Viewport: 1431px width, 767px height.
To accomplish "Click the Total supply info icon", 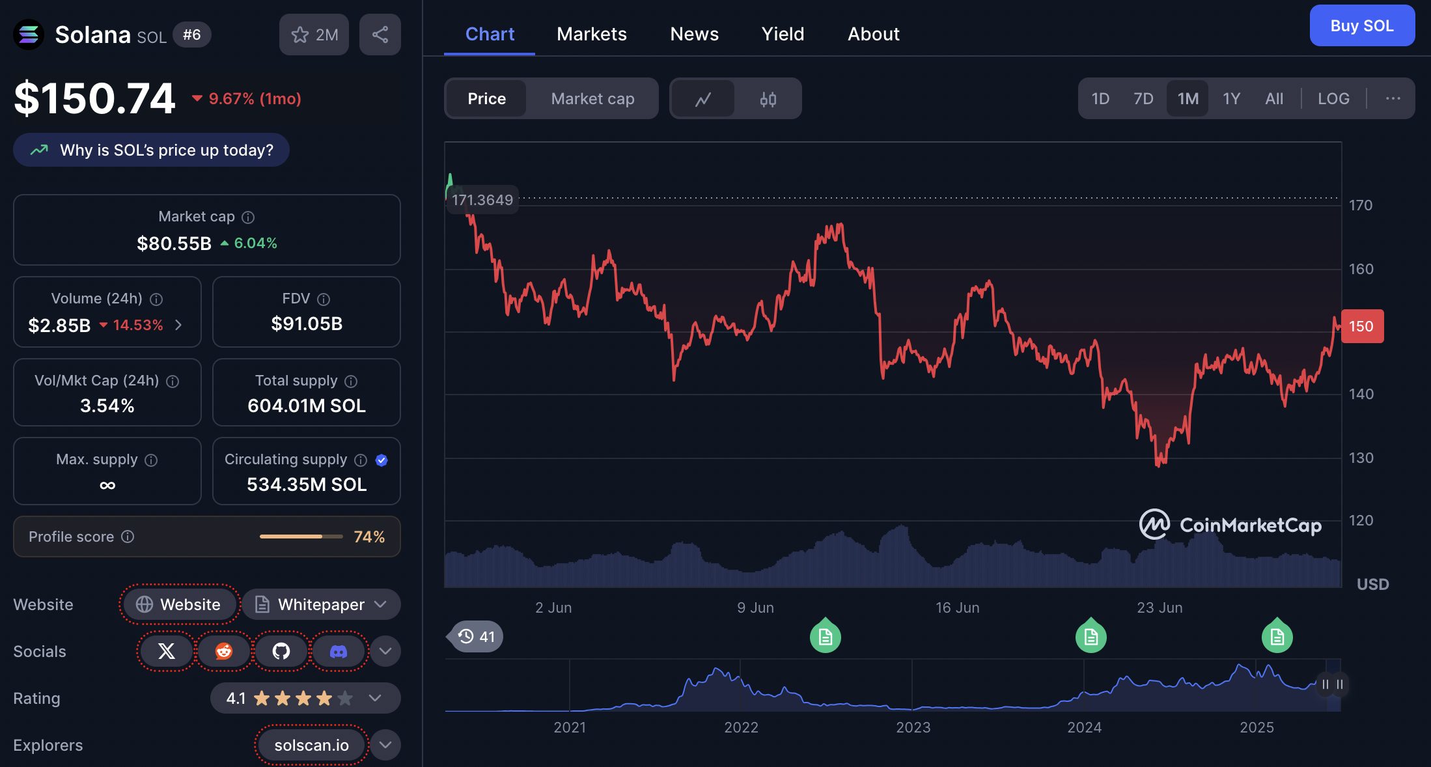I will (x=351, y=382).
